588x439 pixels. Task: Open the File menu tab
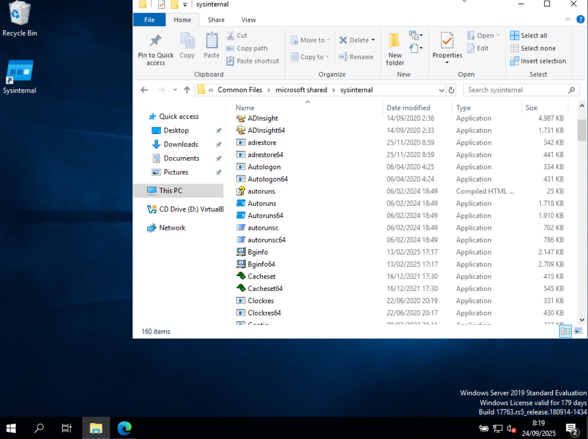[x=149, y=20]
